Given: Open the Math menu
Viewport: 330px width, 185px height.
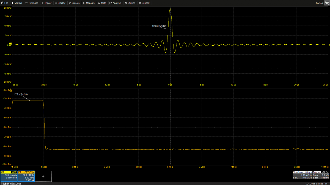Looking at the screenshot, I should pos(102,3).
